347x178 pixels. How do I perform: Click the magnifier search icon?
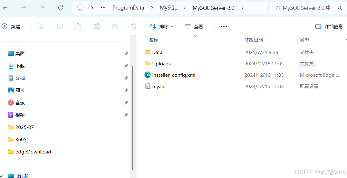[340, 8]
